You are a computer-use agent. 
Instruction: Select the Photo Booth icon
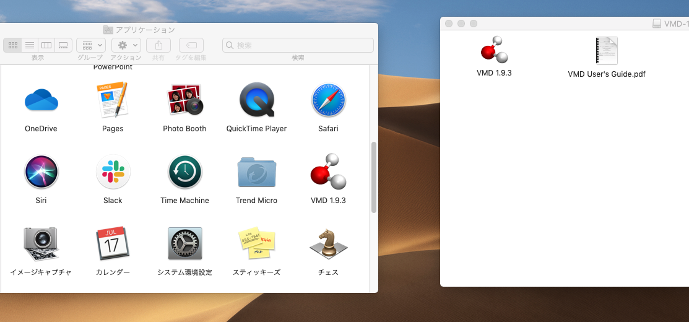(x=184, y=100)
